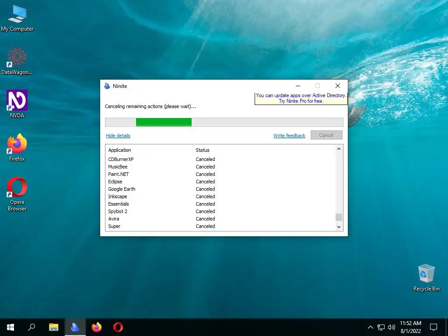Click the details list scrollbar thumb
Screen dimensions: 448x336
[x=339, y=217]
